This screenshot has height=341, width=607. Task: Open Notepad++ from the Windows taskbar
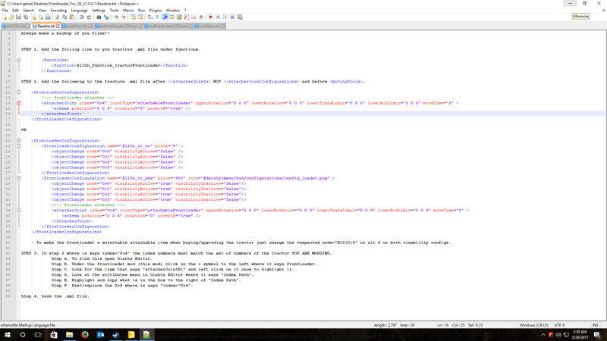[x=147, y=334]
